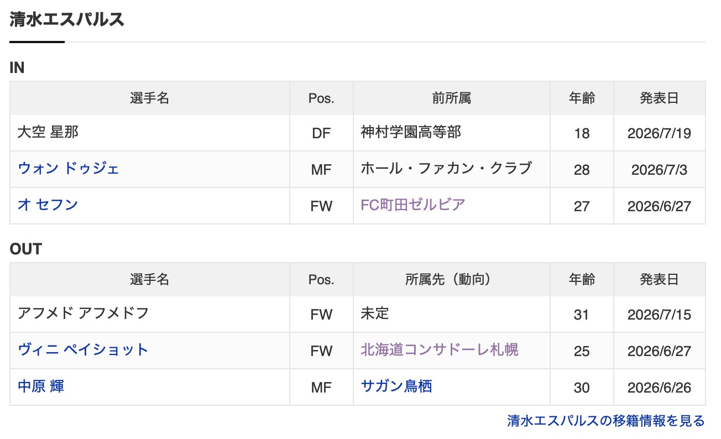
Task: Click the Pos. header in the IN table
Action: [x=321, y=98]
